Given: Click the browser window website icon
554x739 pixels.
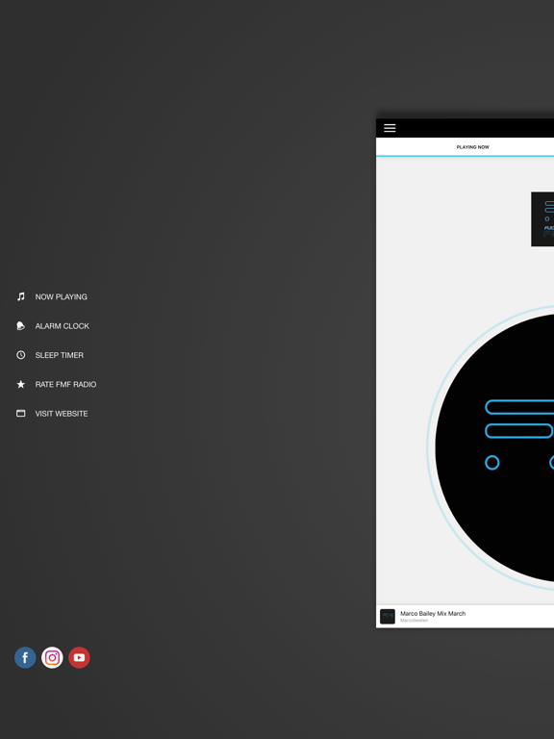Looking at the screenshot, I should pos(21,414).
